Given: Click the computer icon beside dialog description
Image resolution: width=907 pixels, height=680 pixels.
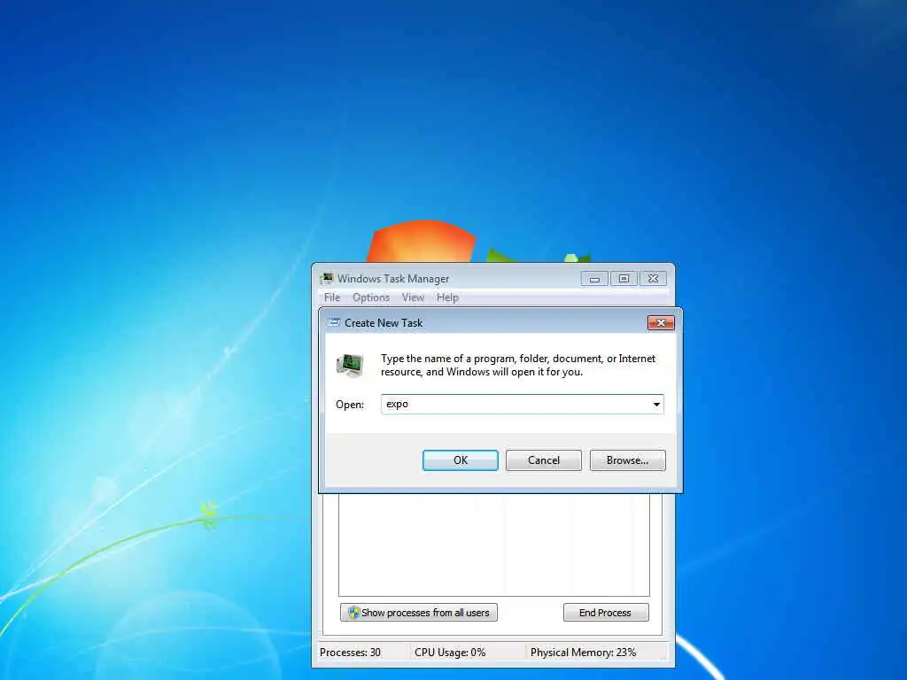Looking at the screenshot, I should (350, 366).
